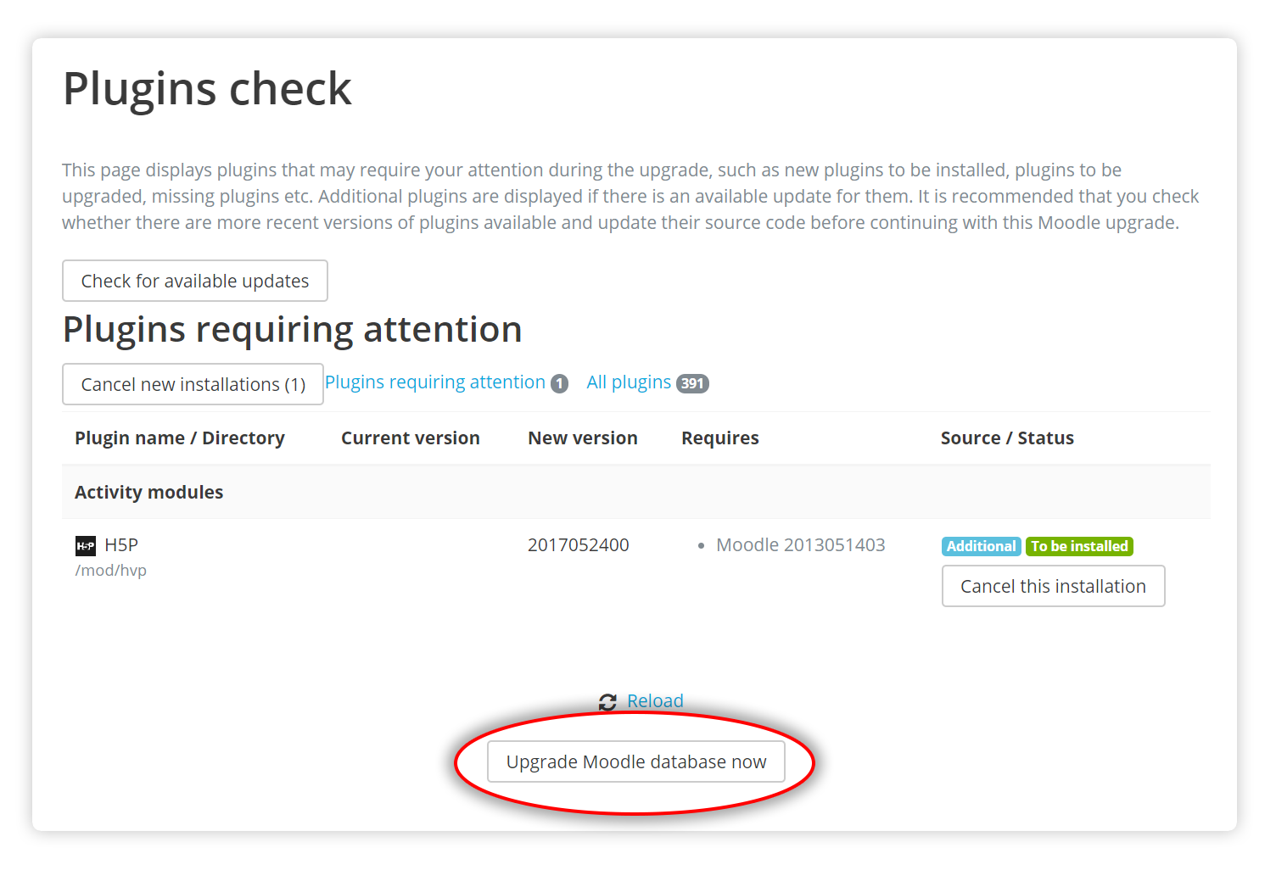Screen dimensions: 1276x870
Task: Open Plugins requiring attention tab link
Action: pyautogui.click(x=435, y=382)
